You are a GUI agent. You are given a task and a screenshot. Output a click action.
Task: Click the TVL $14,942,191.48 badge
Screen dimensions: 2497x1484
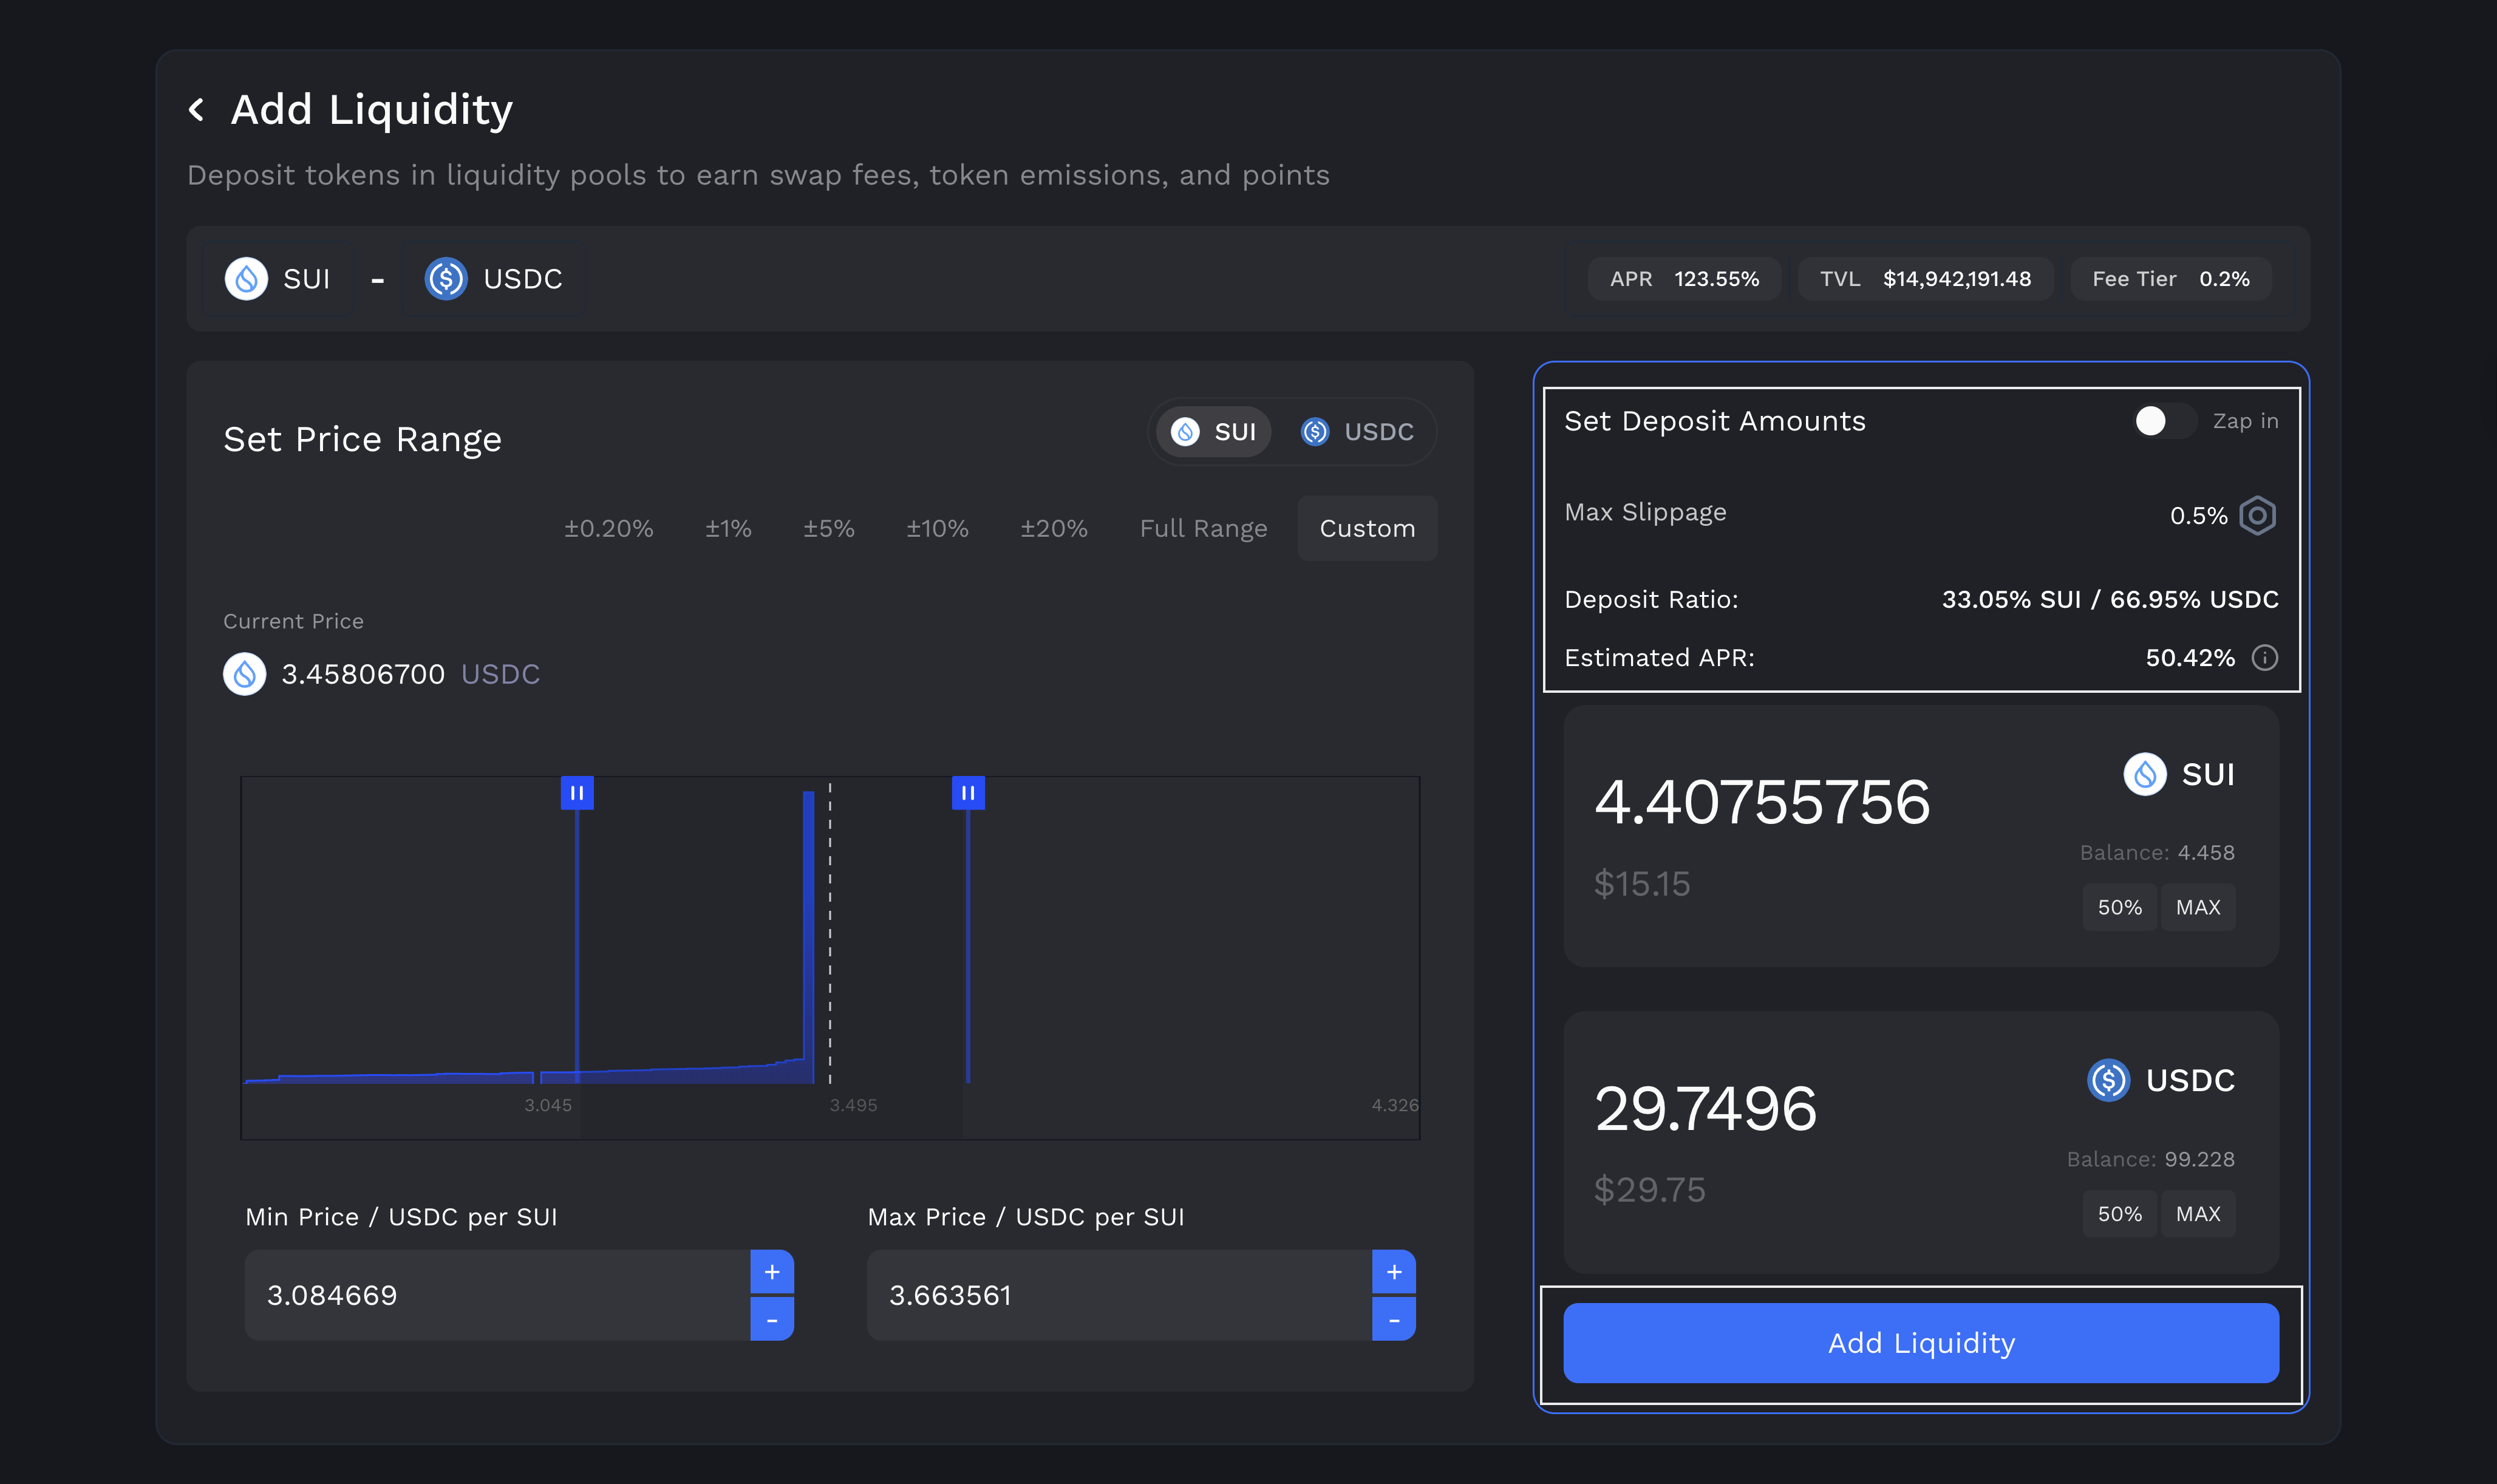(x=1925, y=279)
